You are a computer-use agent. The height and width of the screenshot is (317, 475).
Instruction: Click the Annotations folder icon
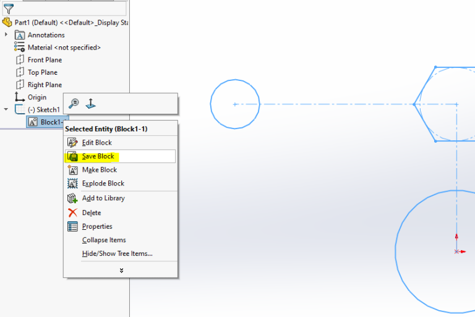coord(20,35)
